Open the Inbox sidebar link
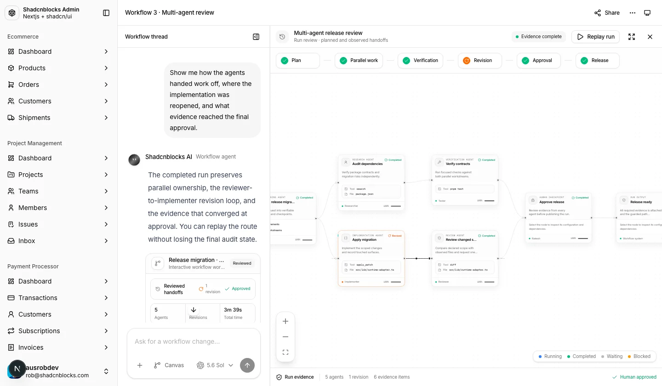The width and height of the screenshot is (662, 386). coord(58,241)
